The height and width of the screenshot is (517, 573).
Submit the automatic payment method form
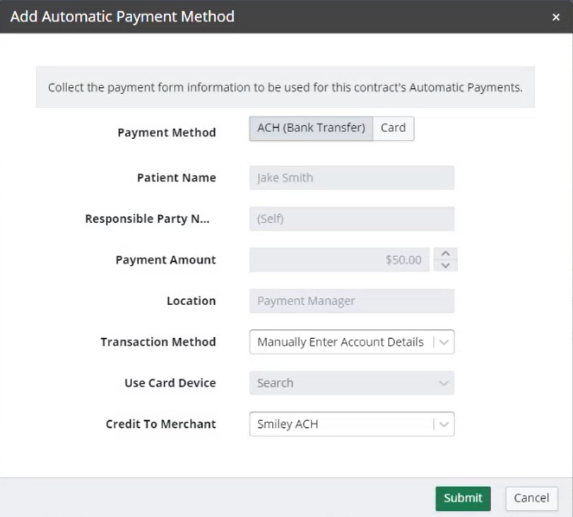463,498
